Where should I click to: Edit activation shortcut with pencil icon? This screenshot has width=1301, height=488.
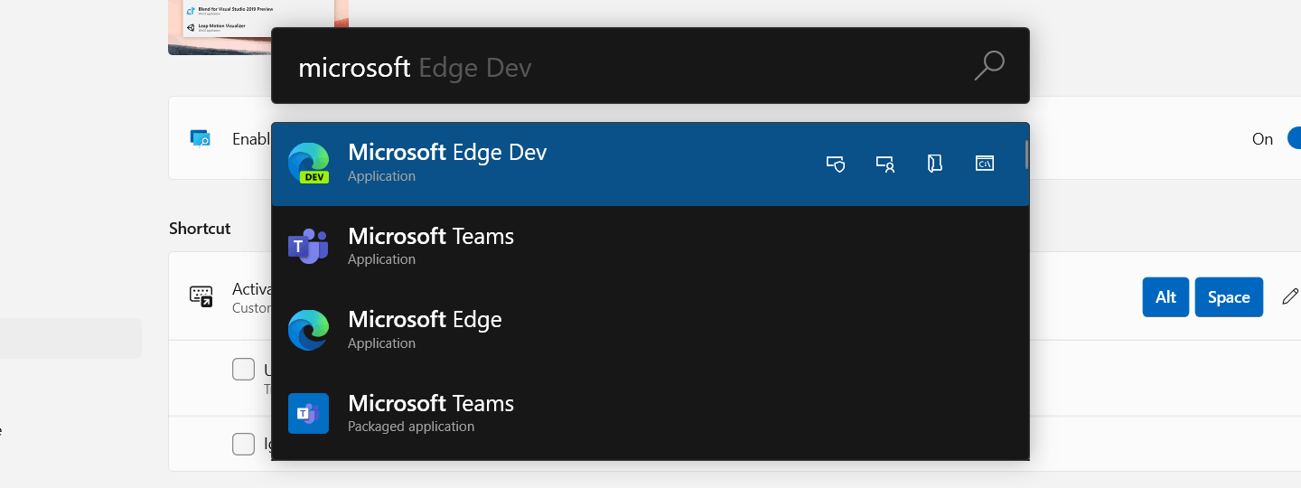(1290, 296)
